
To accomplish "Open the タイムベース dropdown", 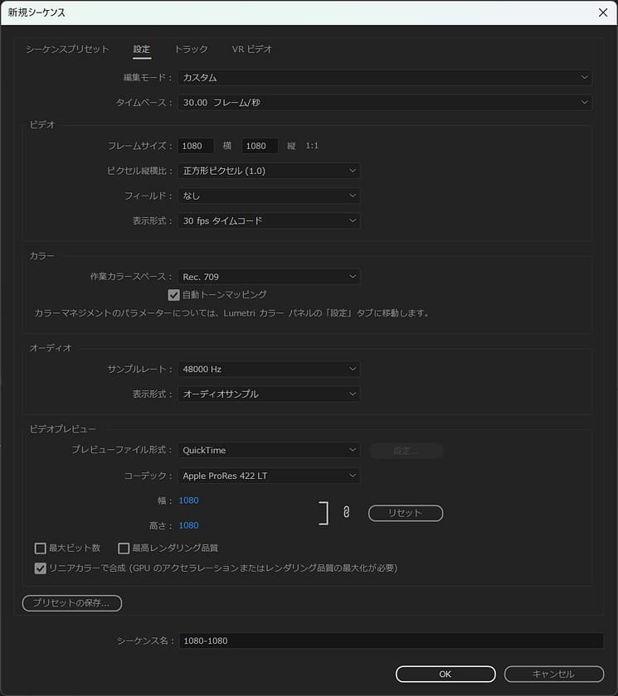I will coord(384,103).
